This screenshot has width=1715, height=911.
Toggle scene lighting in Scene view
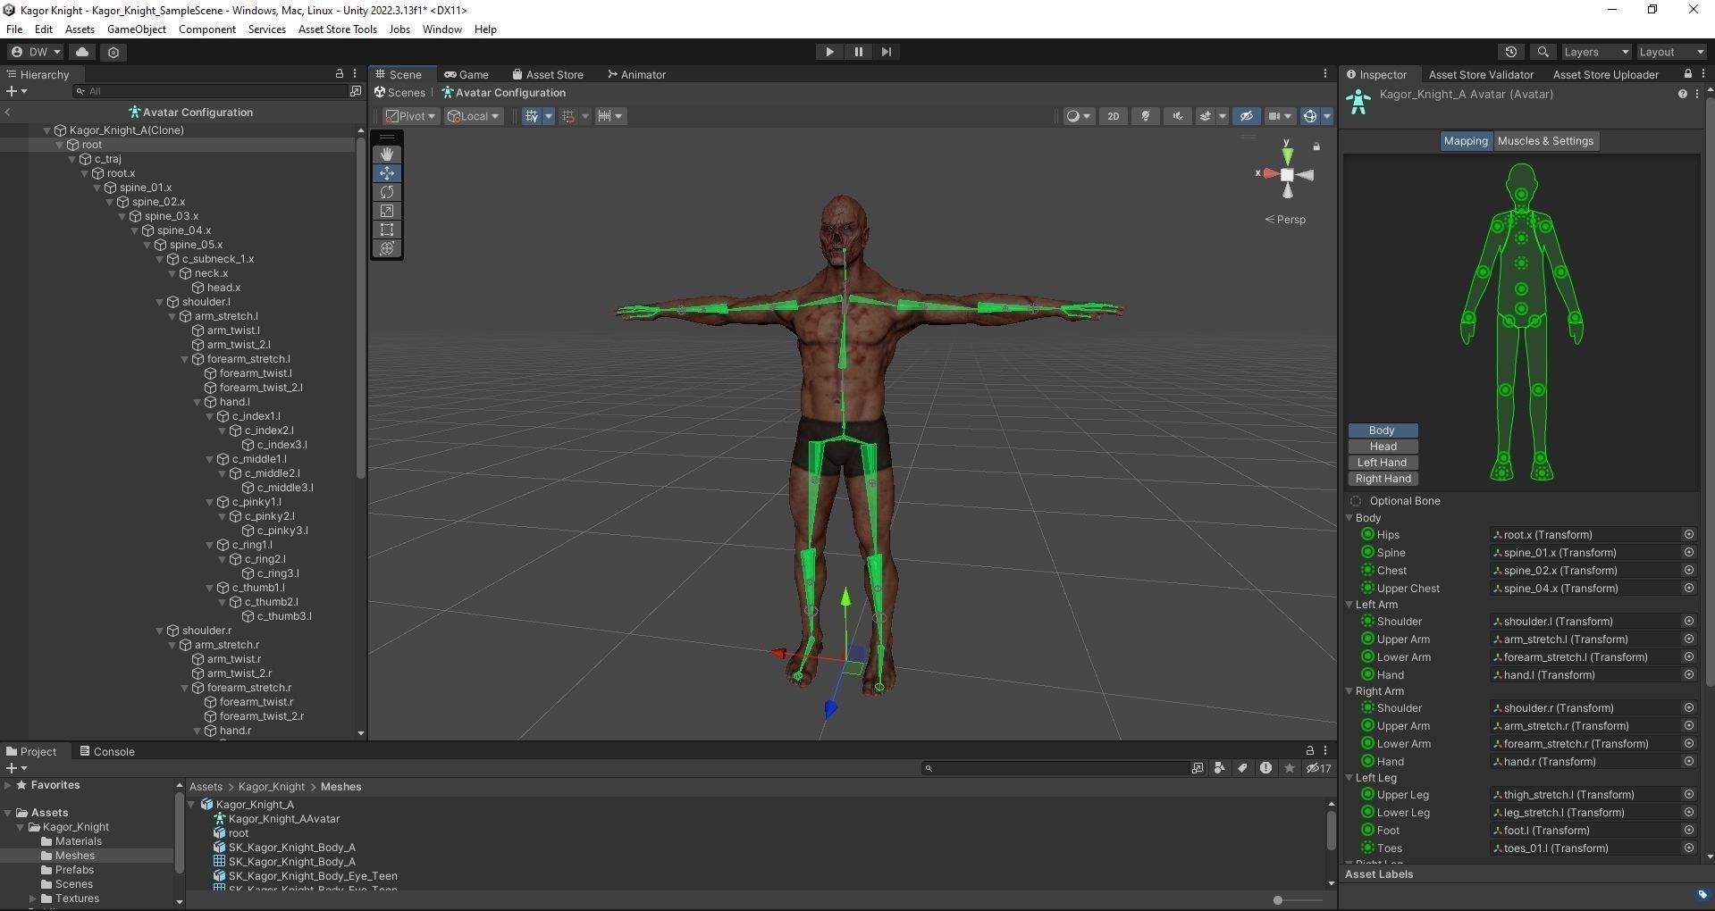tap(1145, 116)
